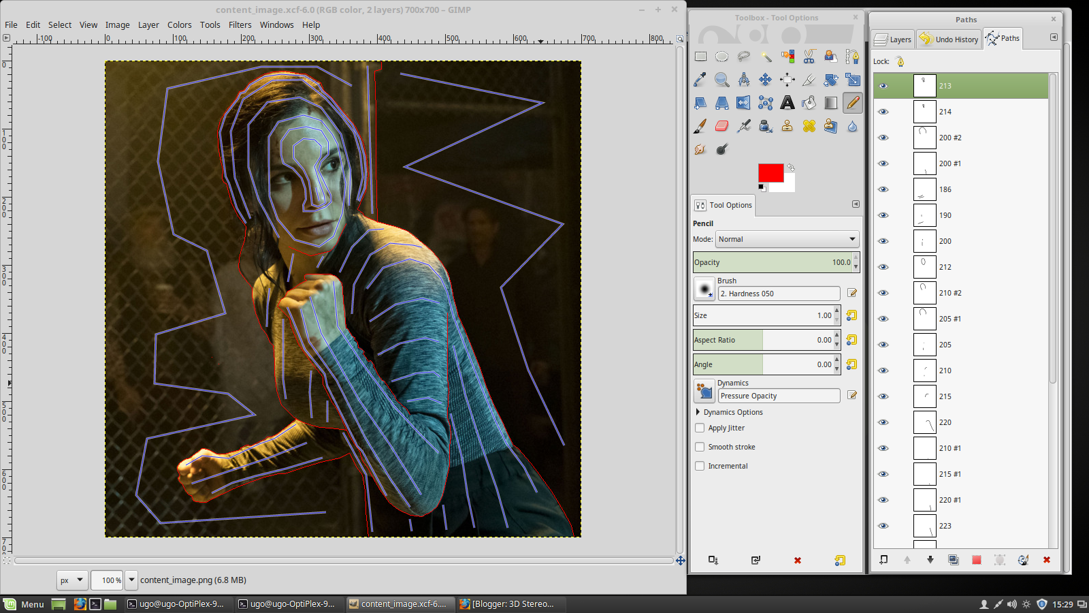Select the Fuzzy Select magic wand tool
Screen dimensions: 1089x613
(766, 57)
